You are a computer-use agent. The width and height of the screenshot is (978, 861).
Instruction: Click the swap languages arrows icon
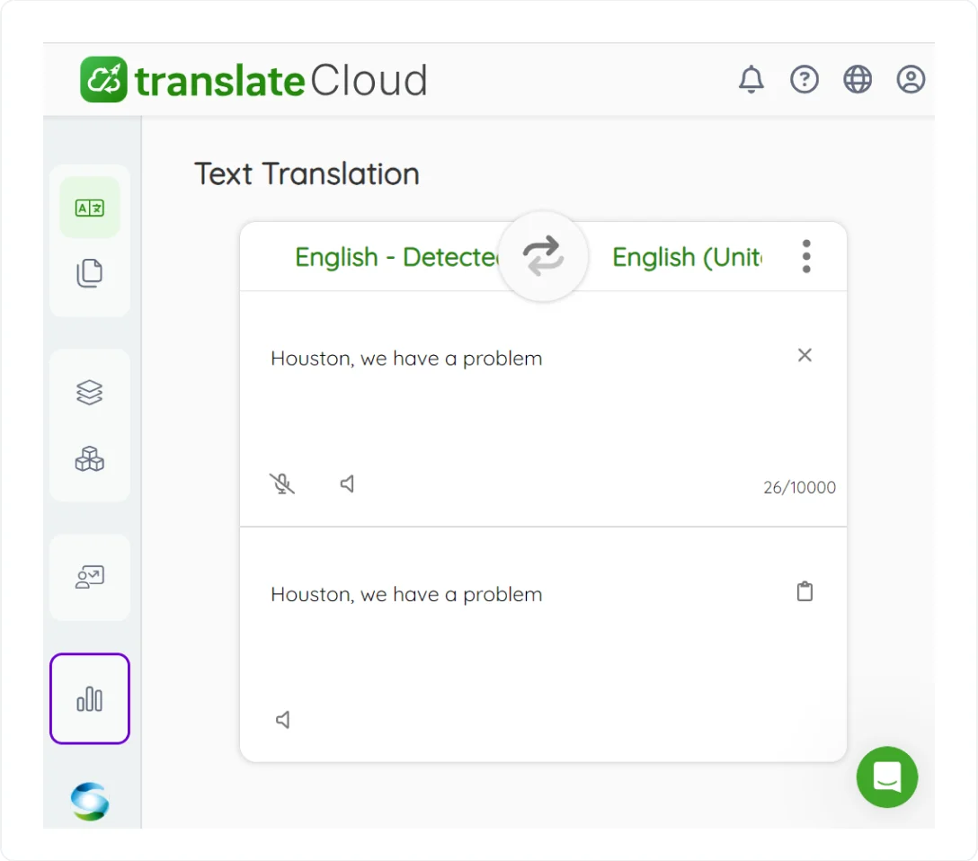click(x=543, y=256)
